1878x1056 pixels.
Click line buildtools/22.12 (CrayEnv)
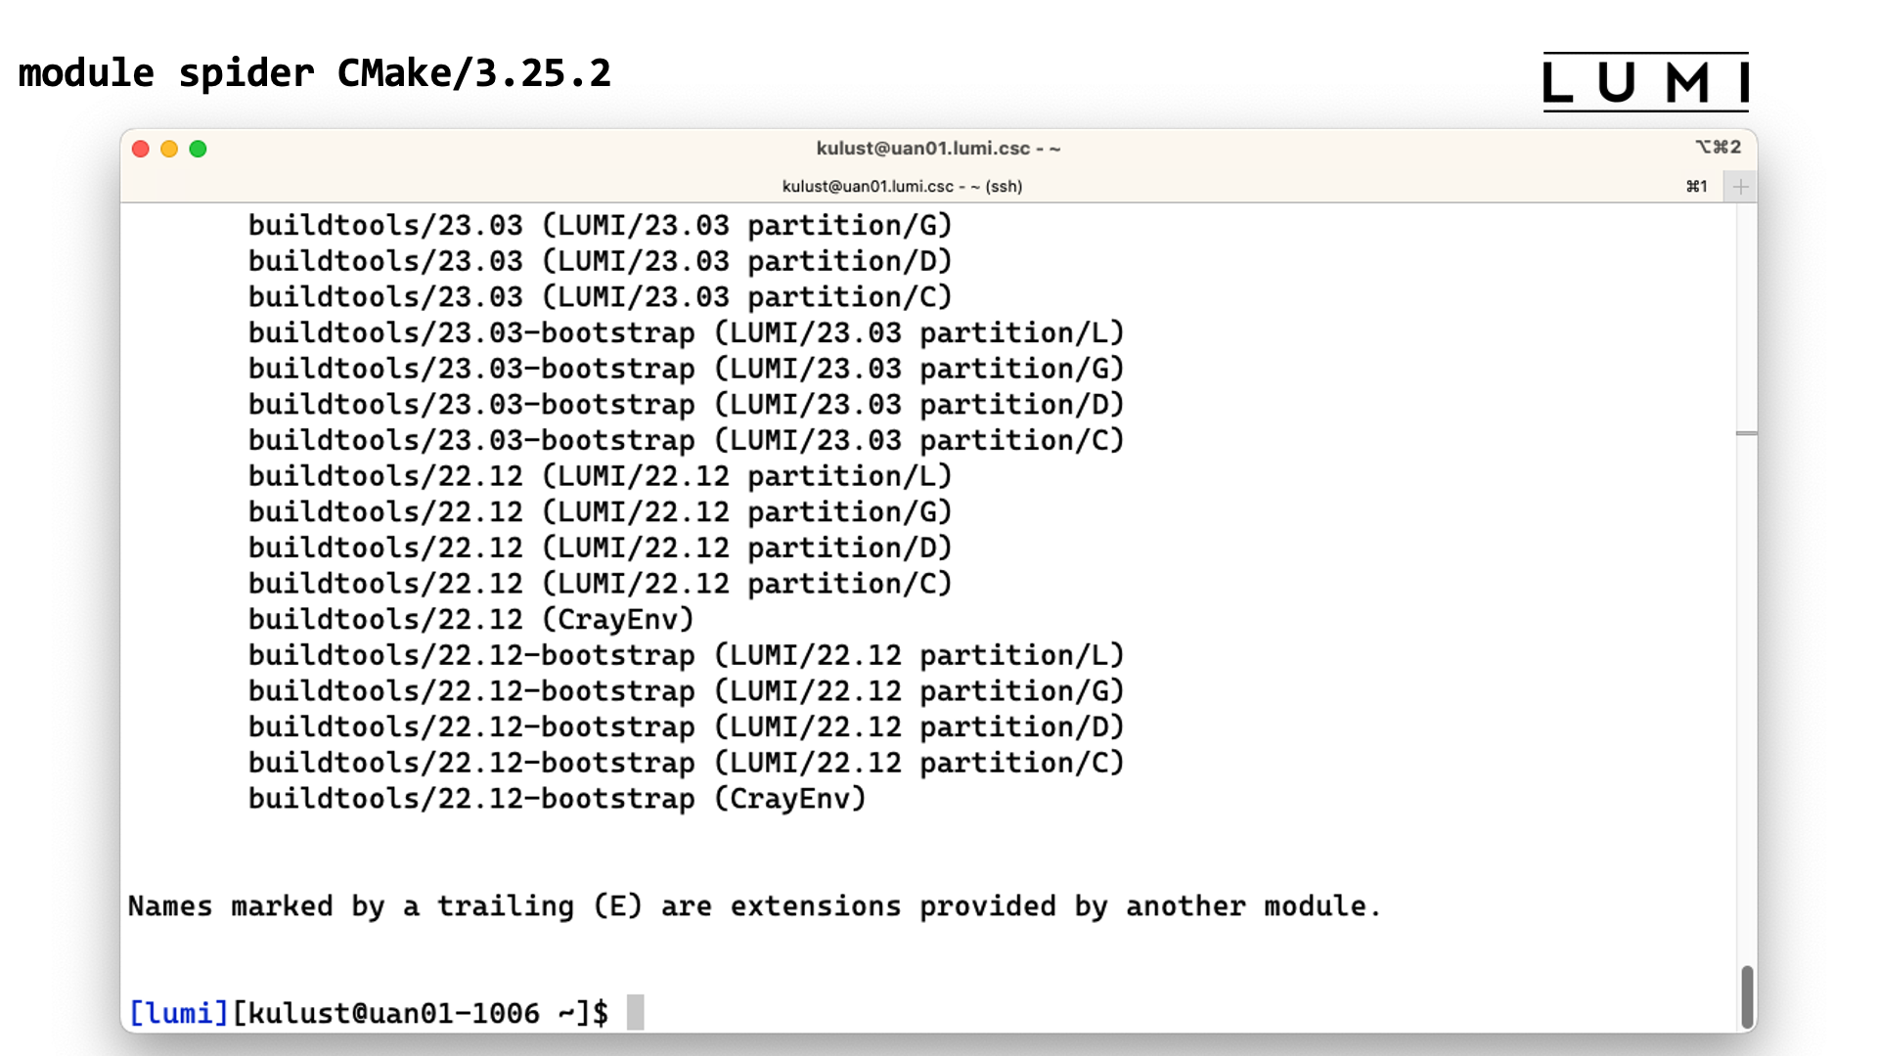pos(470,620)
